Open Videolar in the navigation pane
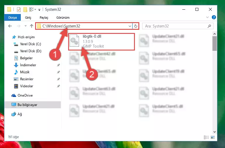225x148 pixels. (23, 86)
